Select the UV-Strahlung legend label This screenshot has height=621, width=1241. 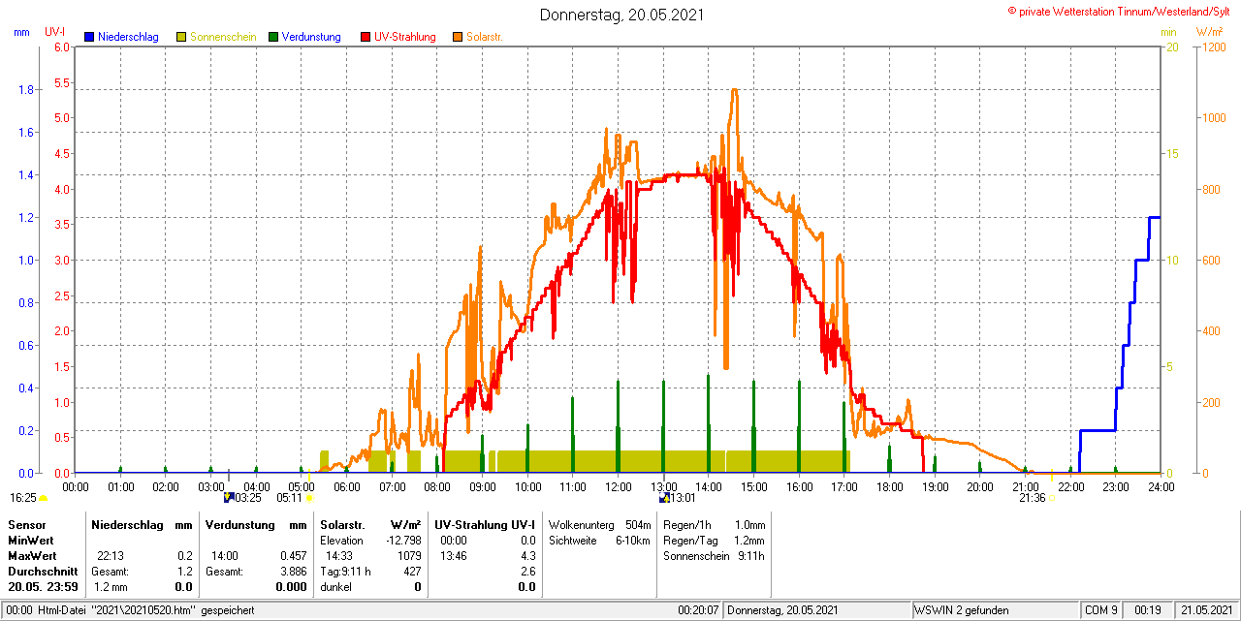tap(405, 37)
